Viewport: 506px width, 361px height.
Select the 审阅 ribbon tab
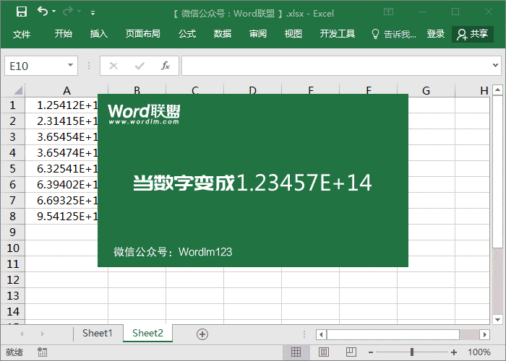click(258, 33)
